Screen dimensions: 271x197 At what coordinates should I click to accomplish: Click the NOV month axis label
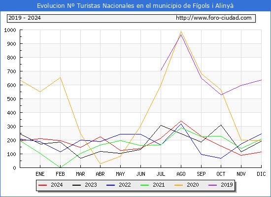tap(241, 174)
